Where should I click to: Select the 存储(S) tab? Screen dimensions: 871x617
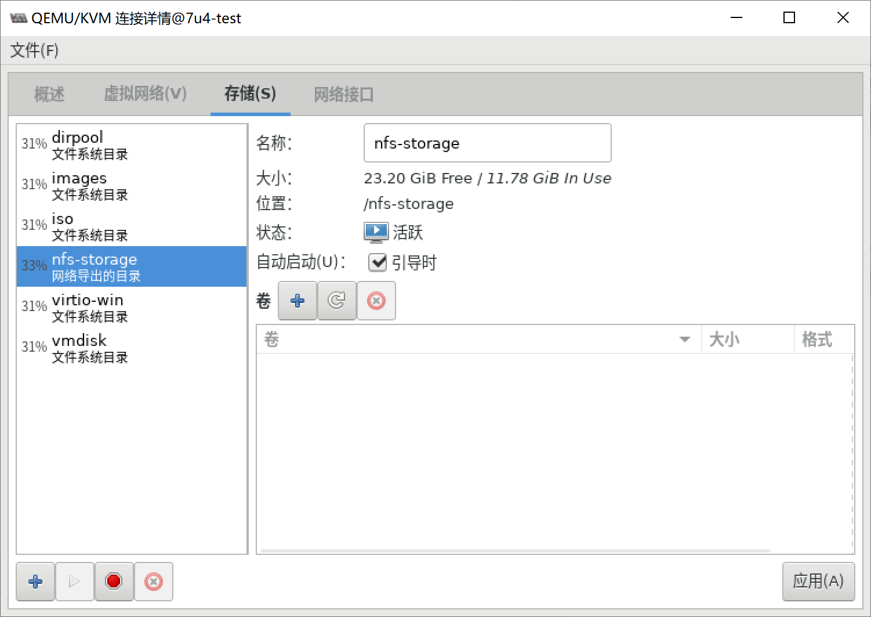point(251,94)
